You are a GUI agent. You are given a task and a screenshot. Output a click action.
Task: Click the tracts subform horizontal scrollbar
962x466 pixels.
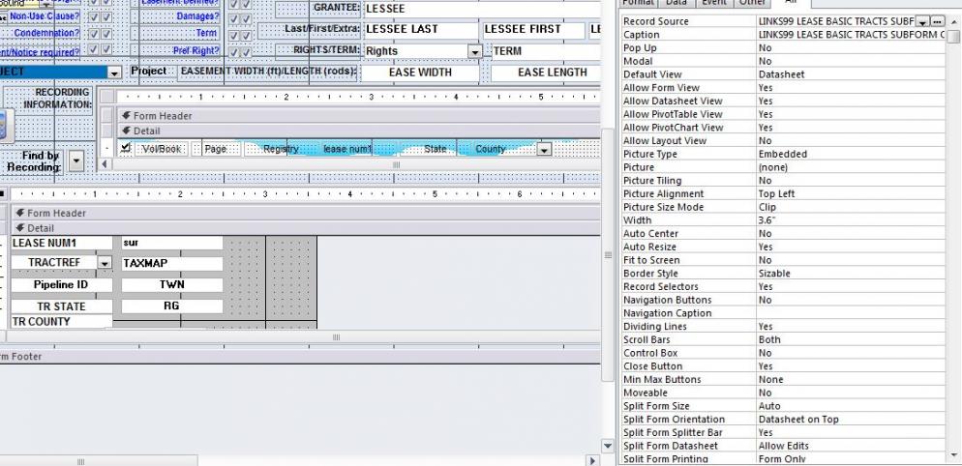pyautogui.click(x=303, y=336)
